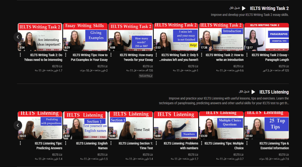The height and width of the screenshot is (167, 302).
Task: Open the IELTS Writing Task 2 playlist heading
Action: [x=269, y=8]
